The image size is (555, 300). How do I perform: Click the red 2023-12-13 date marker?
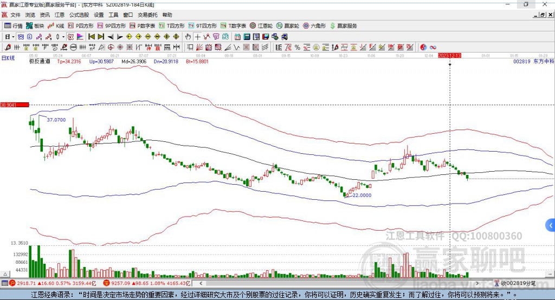click(x=449, y=56)
